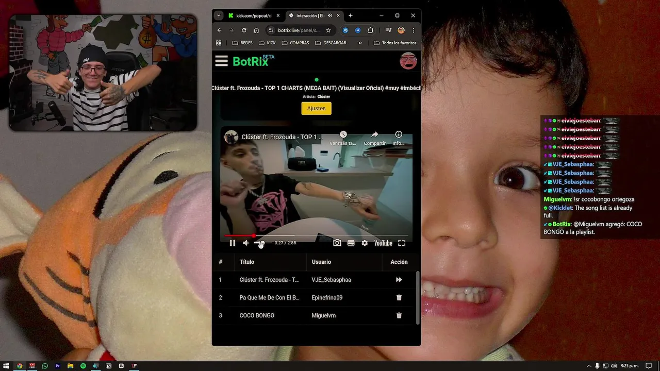Open Spotify from the taskbar
660x371 pixels.
83,366
